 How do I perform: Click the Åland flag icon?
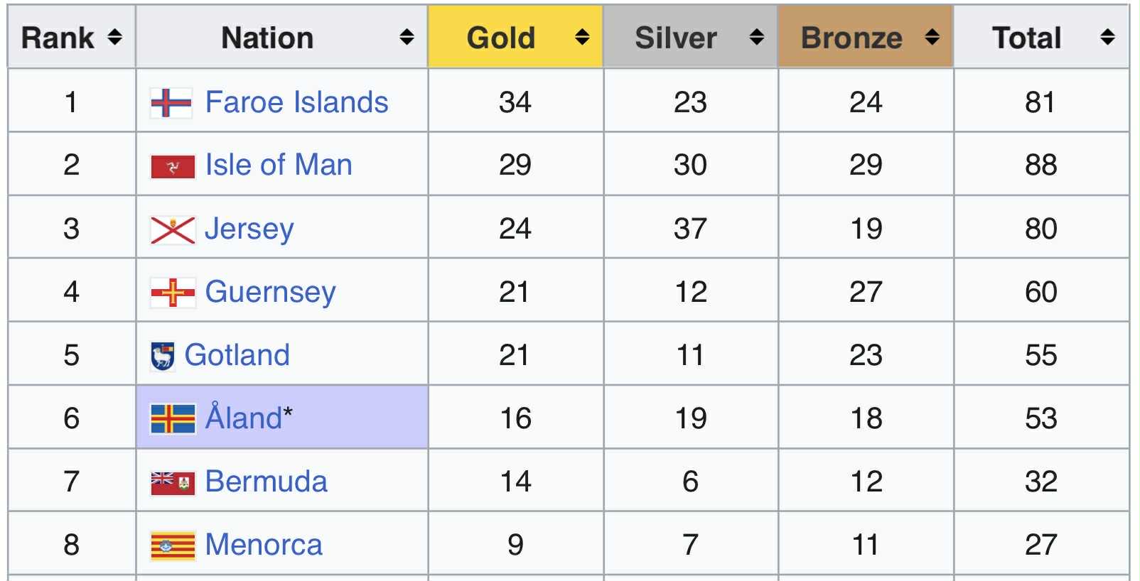click(173, 419)
